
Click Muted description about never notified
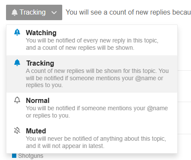click(x=96, y=142)
